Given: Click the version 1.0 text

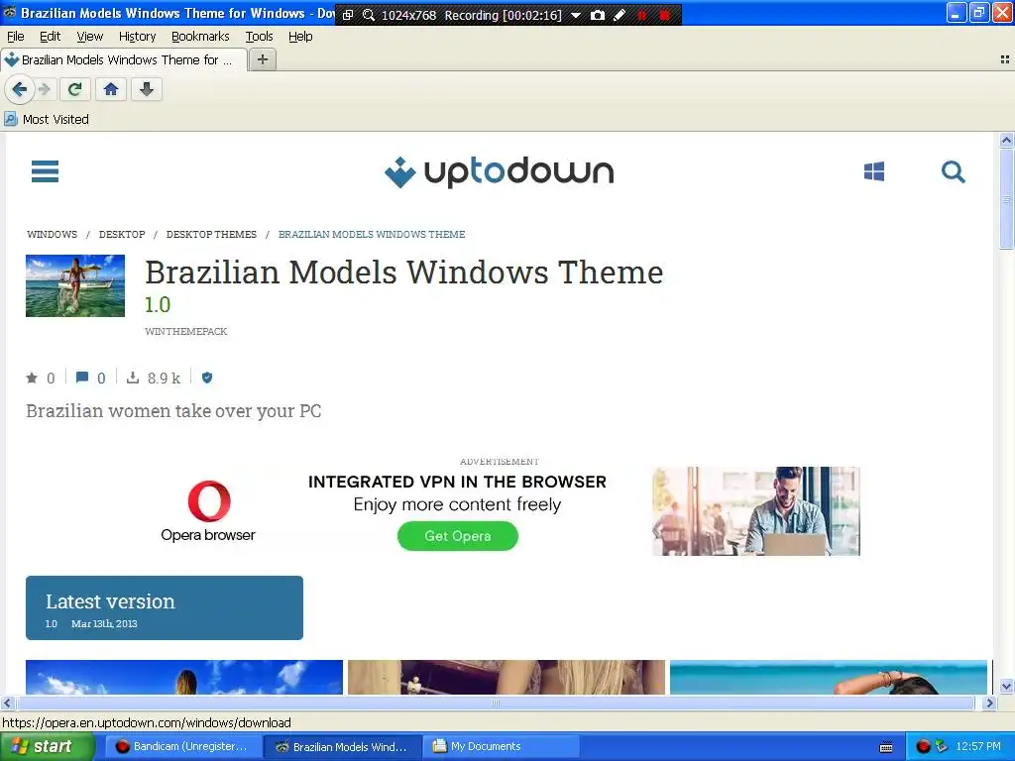Looking at the screenshot, I should [x=158, y=305].
